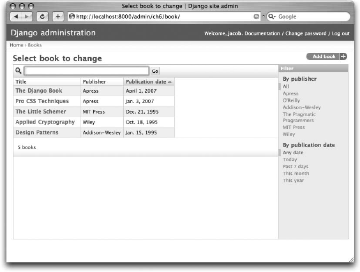Sort by the Title column header
The width and height of the screenshot is (360, 272).
(x=21, y=82)
